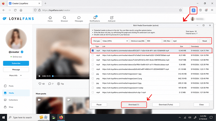216x121 pixels.
Task: Click Download (1) button
Action: (134, 105)
